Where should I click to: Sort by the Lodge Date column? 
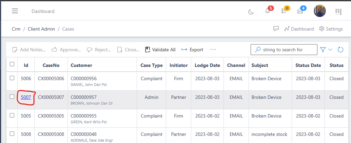tap(207, 65)
